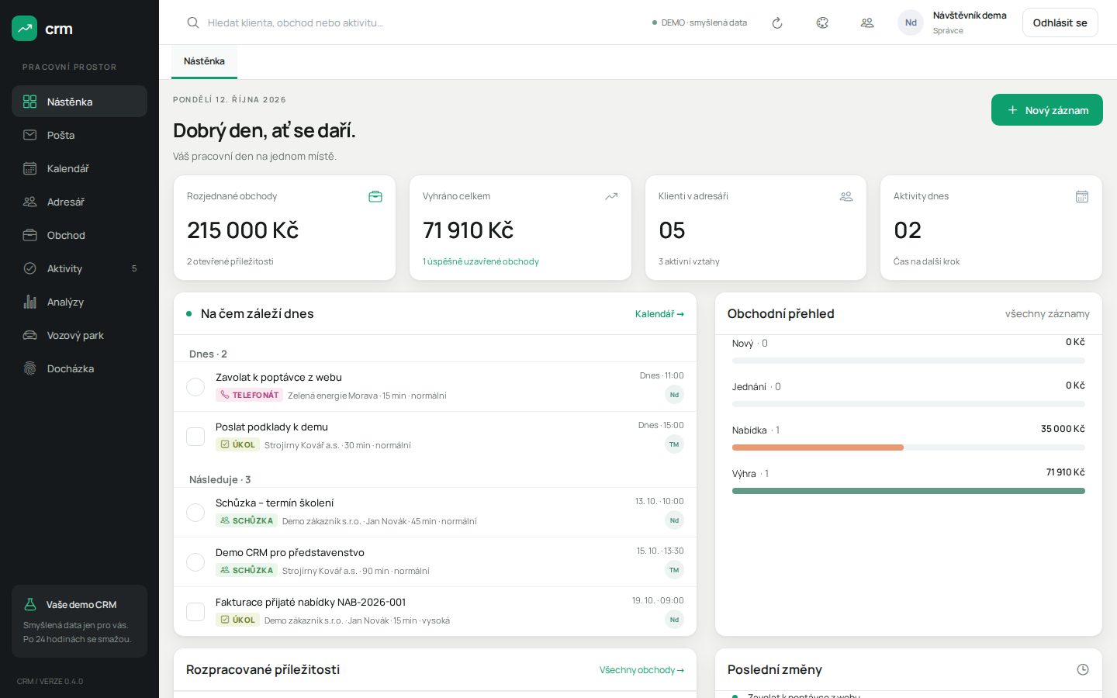Image resolution: width=1117 pixels, height=698 pixels.
Task: Click the green Výhra progress bar
Action: [908, 491]
